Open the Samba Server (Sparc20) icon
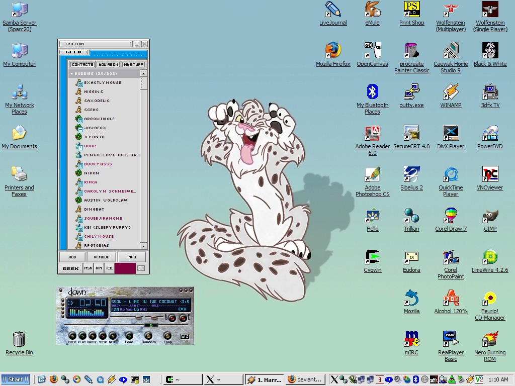Viewport: 515px width, 386px height. click(19, 17)
